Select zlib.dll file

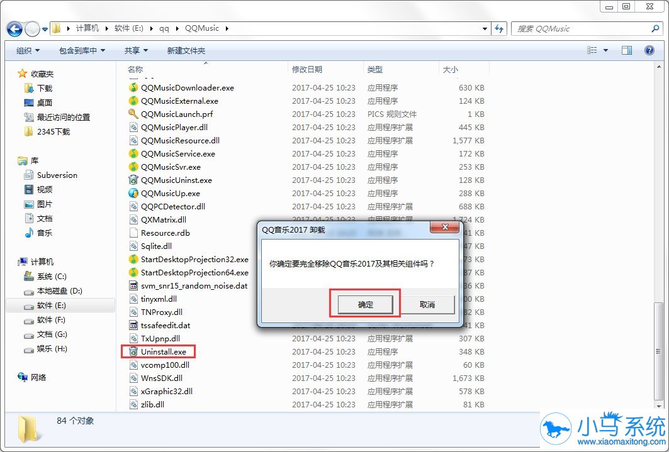coord(152,405)
